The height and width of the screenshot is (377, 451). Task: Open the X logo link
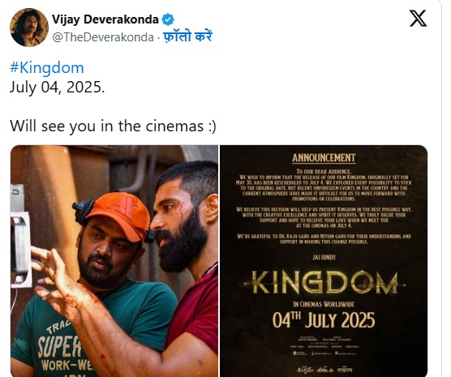point(418,19)
